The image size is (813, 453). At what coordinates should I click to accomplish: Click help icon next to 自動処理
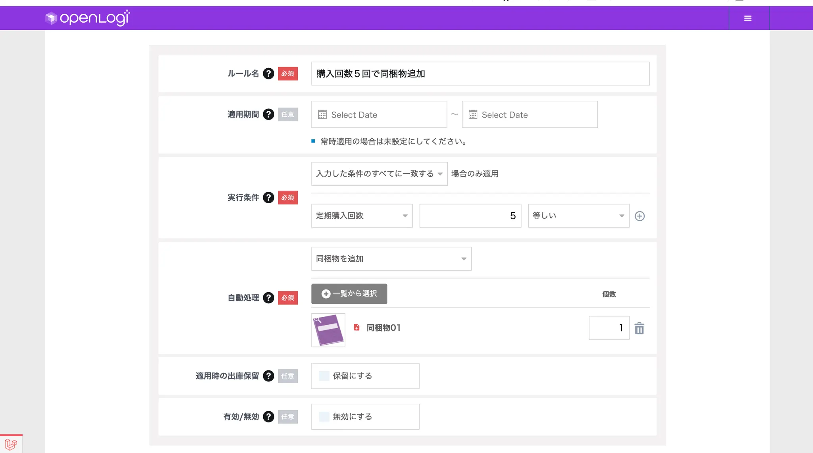click(x=268, y=298)
